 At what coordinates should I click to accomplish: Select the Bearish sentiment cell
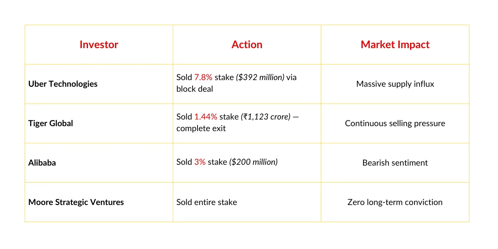click(395, 163)
